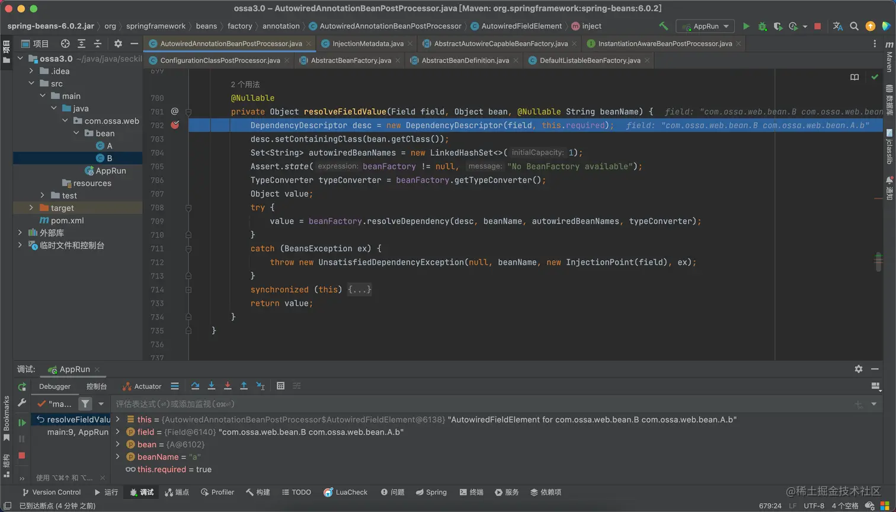The image size is (896, 512).
Task: Select AppRun class in project tree
Action: click(105, 171)
